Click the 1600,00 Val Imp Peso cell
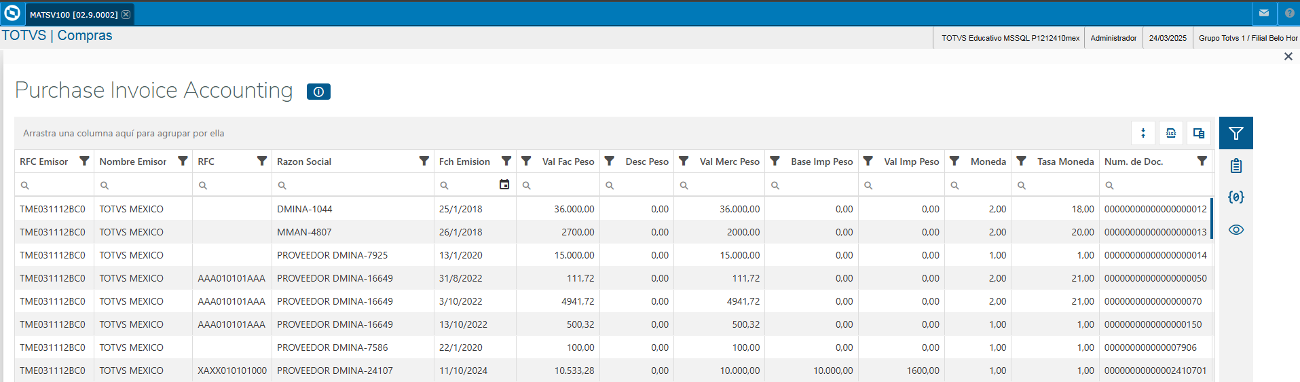This screenshot has height=382, width=1300. click(902, 370)
